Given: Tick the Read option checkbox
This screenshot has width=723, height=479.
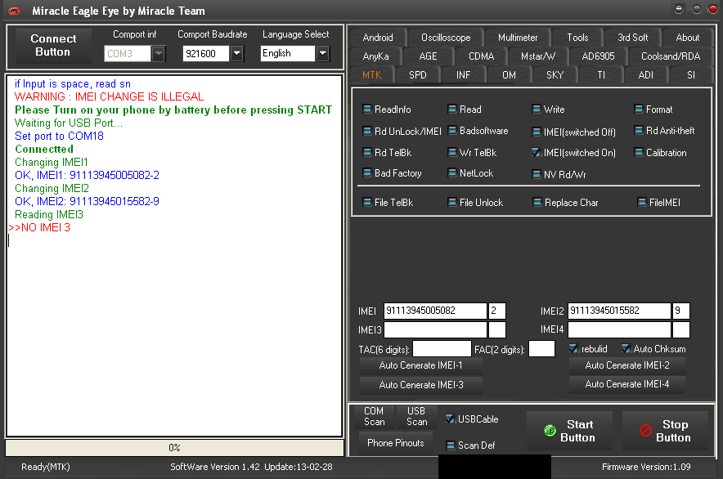Looking at the screenshot, I should (x=465, y=110).
